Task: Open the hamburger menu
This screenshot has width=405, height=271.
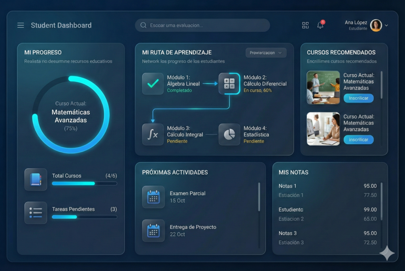Action: coord(21,25)
